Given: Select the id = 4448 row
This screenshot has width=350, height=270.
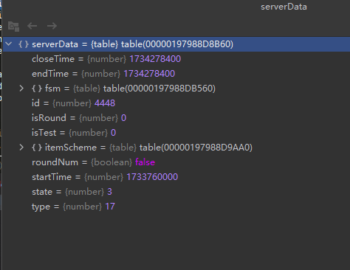Looking at the screenshot, I should tap(176, 103).
